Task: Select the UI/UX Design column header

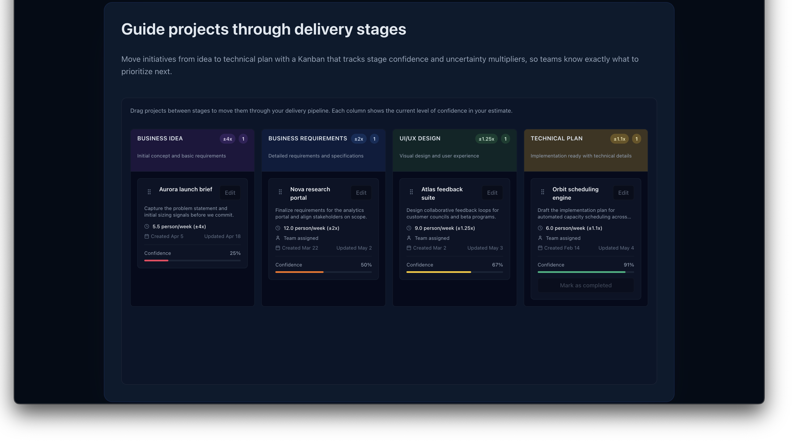Action: pyautogui.click(x=420, y=139)
